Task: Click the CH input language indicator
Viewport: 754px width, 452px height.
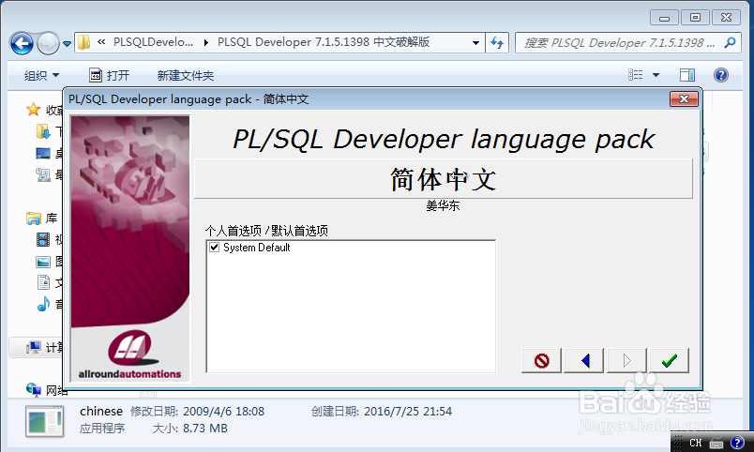Action: click(695, 443)
